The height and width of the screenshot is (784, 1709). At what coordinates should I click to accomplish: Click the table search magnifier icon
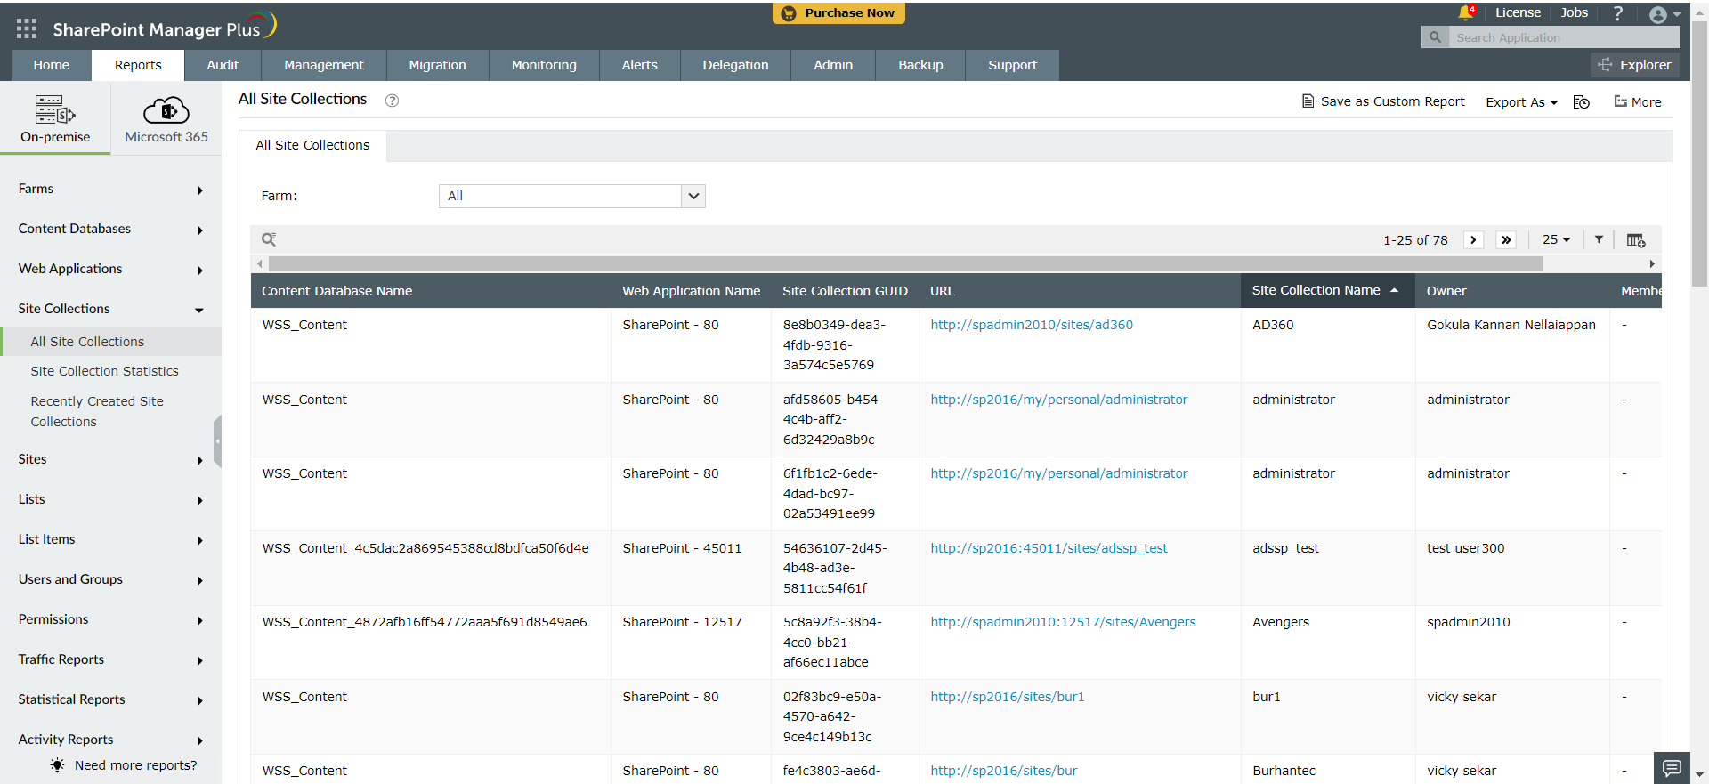[x=269, y=239]
